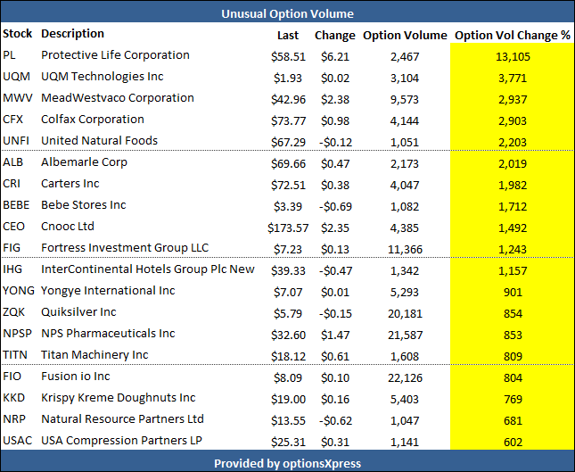This screenshot has height=472, width=575.
Task: Select 'Yongye International Inc' cell
Action: tap(108, 291)
